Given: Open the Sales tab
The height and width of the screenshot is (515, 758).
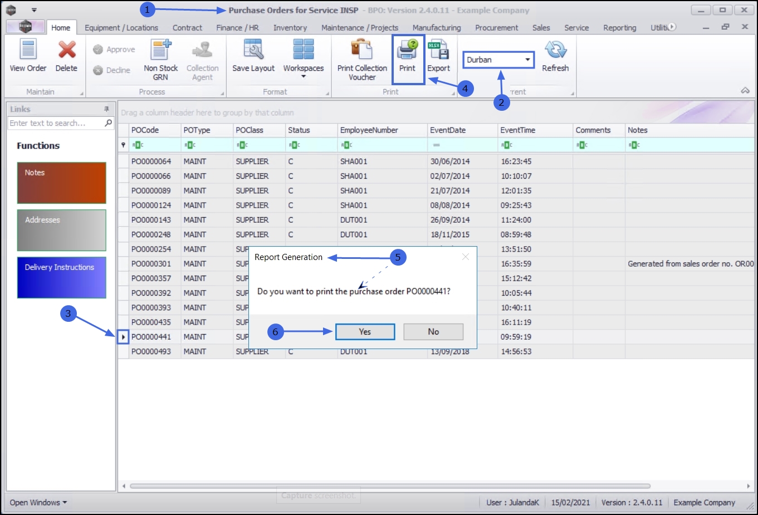Looking at the screenshot, I should (x=541, y=27).
